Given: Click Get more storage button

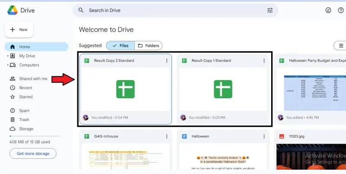Looking at the screenshot, I should (x=33, y=154).
